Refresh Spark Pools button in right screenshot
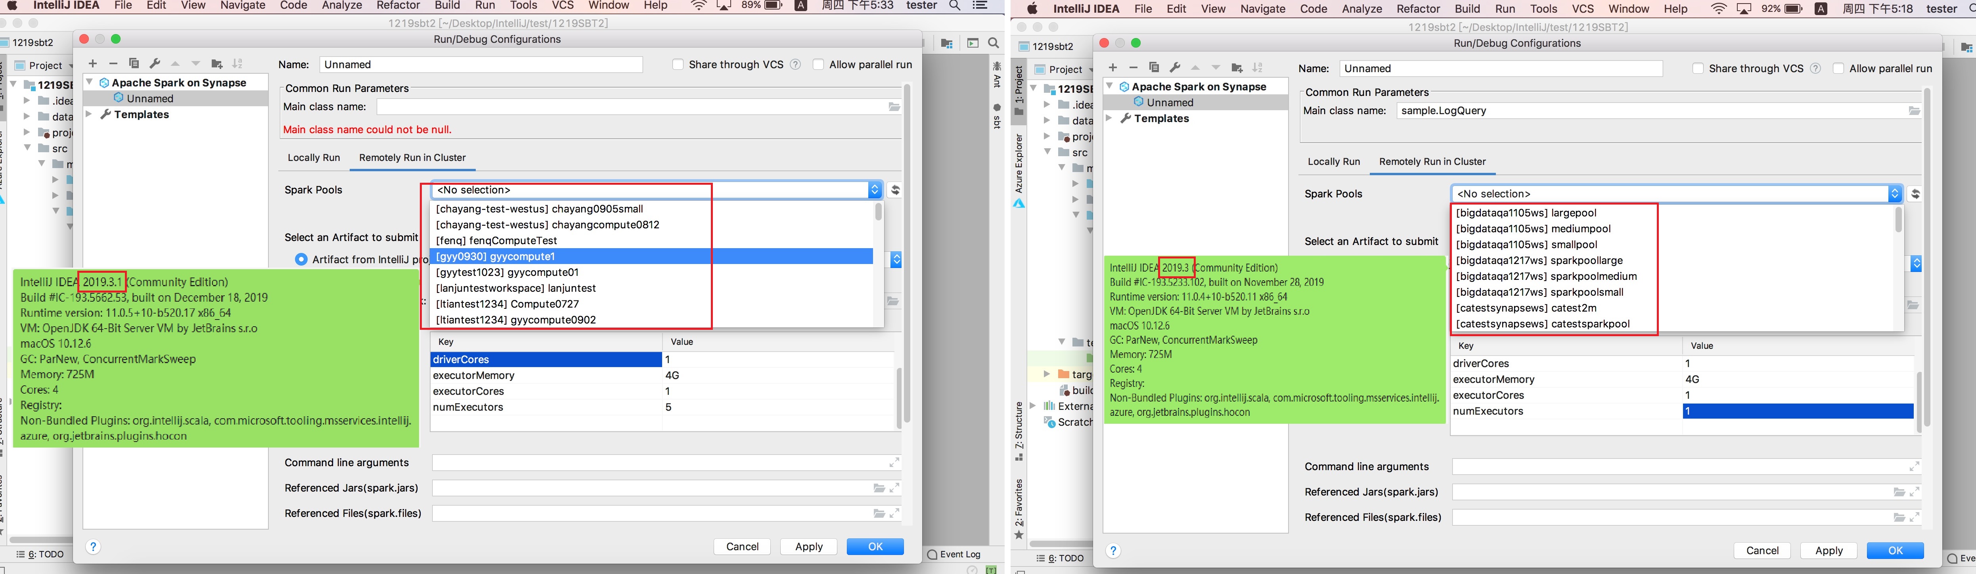The height and width of the screenshot is (574, 1976). (x=1915, y=193)
